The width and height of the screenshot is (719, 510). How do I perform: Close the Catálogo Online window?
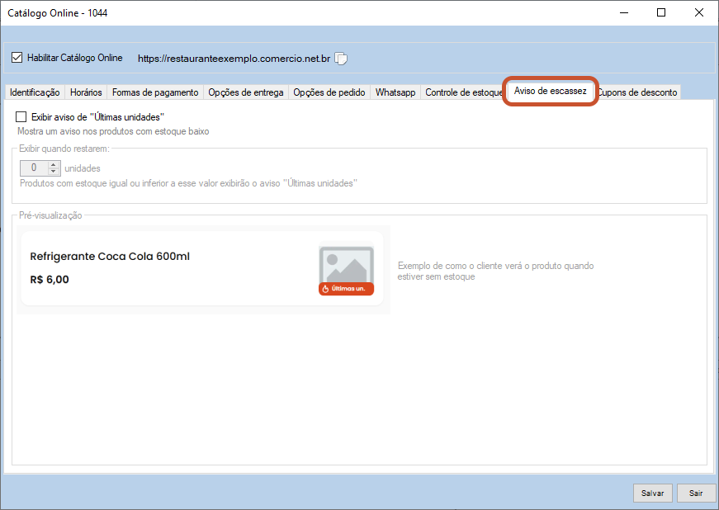(699, 13)
